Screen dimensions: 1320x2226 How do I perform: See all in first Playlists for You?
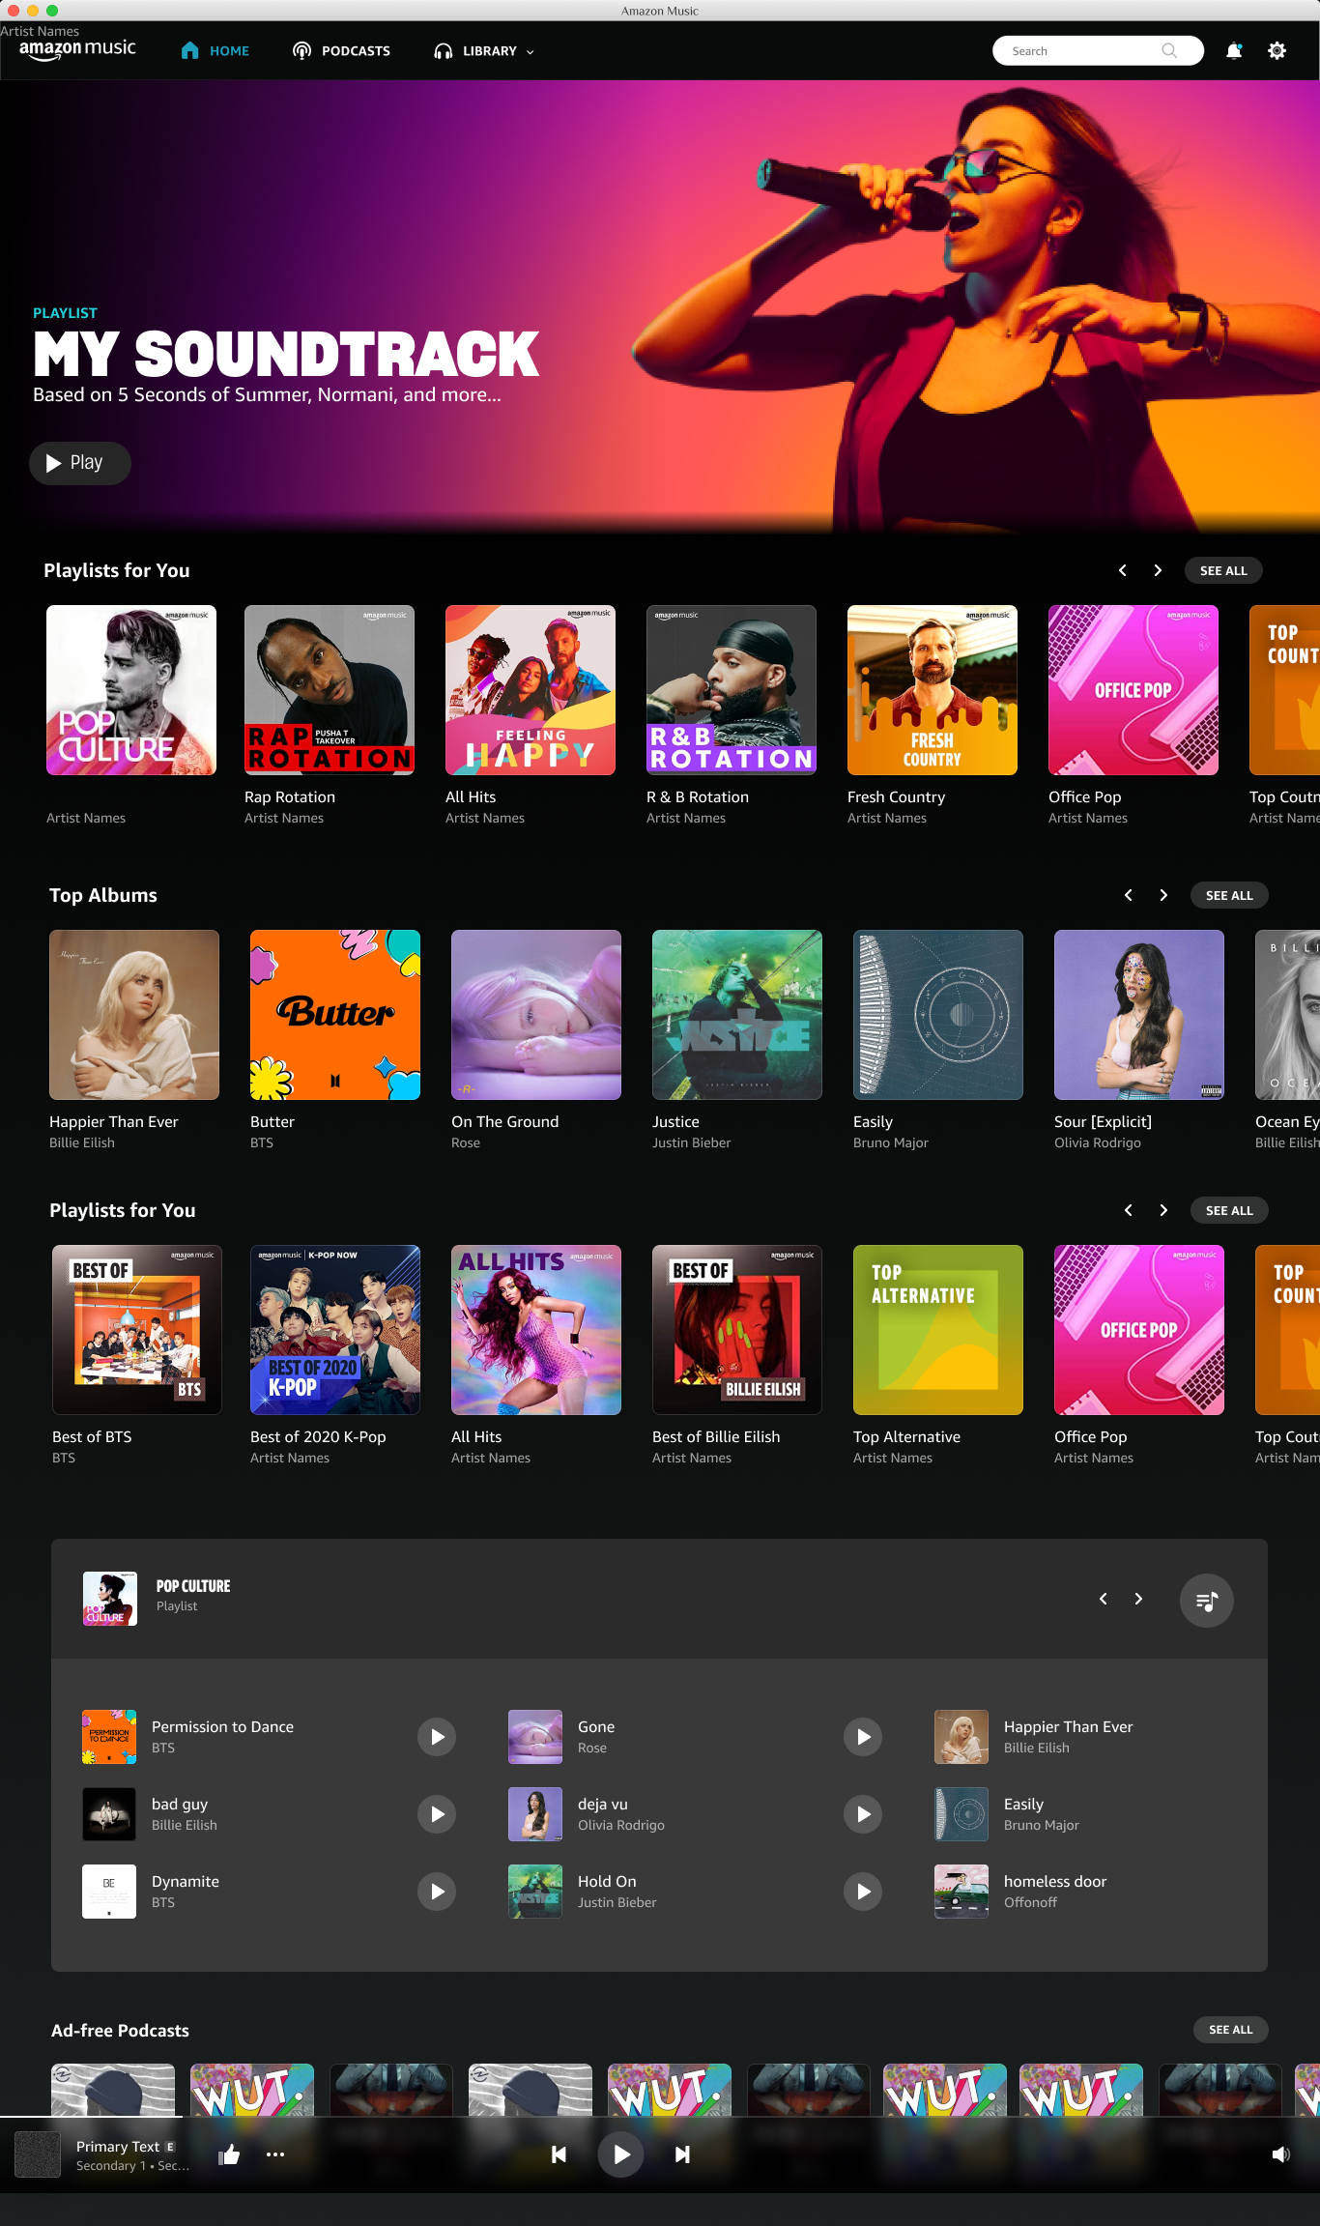(x=1223, y=570)
